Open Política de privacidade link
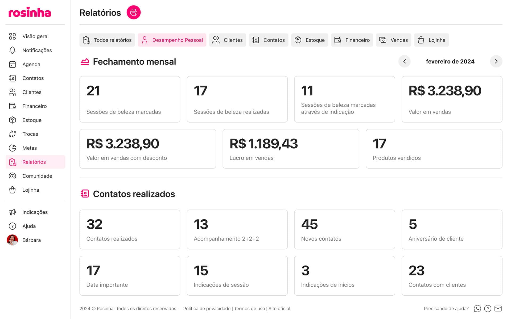Screen dimensions: 511x319 (207, 309)
